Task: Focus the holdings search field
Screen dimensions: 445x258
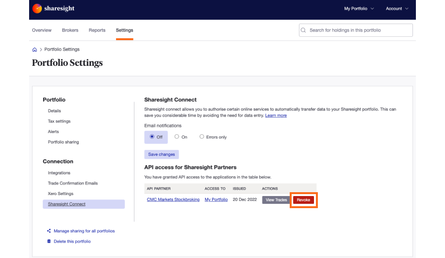Action: [356, 30]
